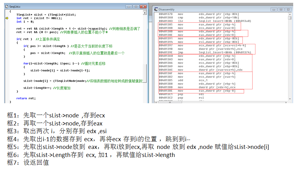Click the 'sList->node[i] = sList->node[i-1];' line
Screen dimensions: 304x169
click(x=60, y=70)
